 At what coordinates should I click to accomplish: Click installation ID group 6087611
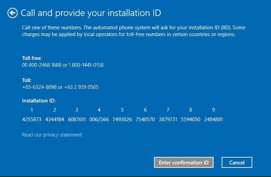(x=77, y=119)
